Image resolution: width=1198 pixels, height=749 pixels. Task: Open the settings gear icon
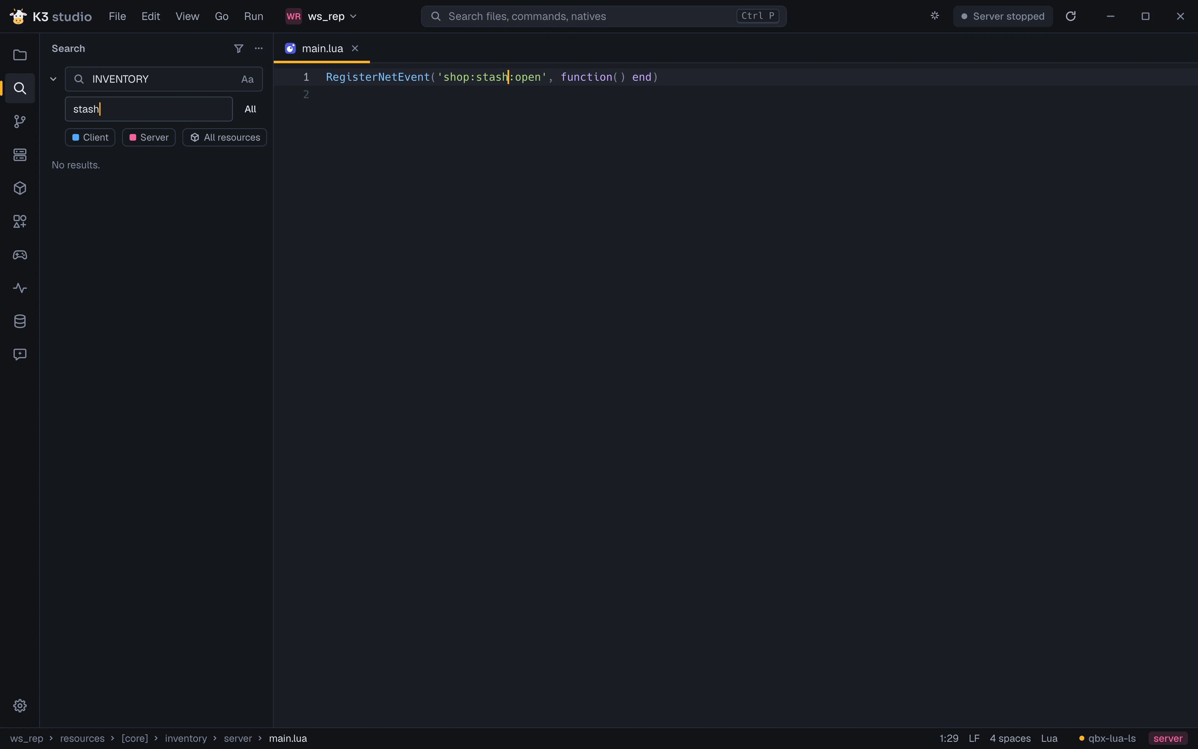(x=20, y=705)
